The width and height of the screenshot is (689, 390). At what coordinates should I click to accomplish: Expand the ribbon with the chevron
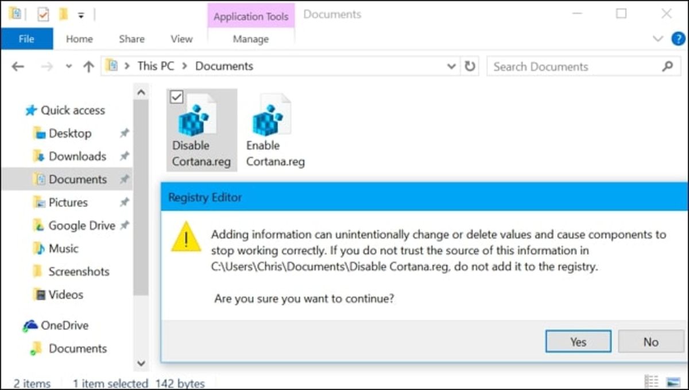(658, 39)
